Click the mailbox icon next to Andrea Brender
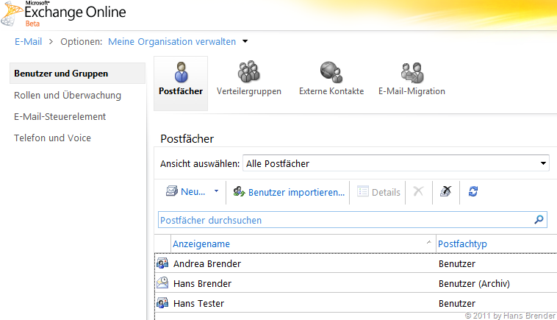 coord(163,263)
